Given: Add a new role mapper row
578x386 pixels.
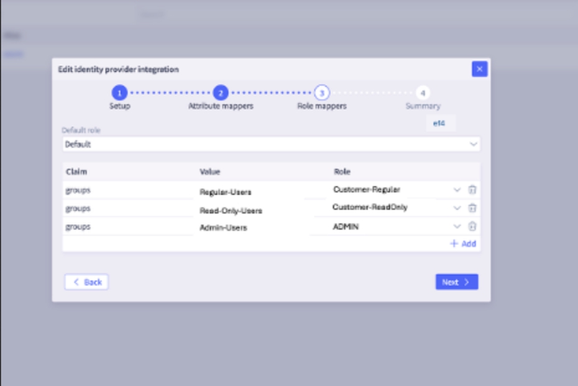Looking at the screenshot, I should coord(463,244).
